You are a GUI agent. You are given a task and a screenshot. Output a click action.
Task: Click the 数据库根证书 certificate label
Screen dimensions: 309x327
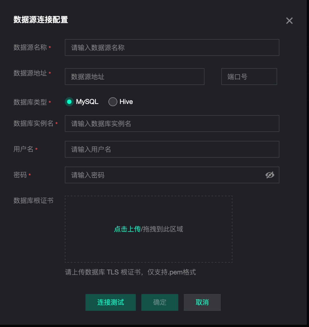click(33, 201)
